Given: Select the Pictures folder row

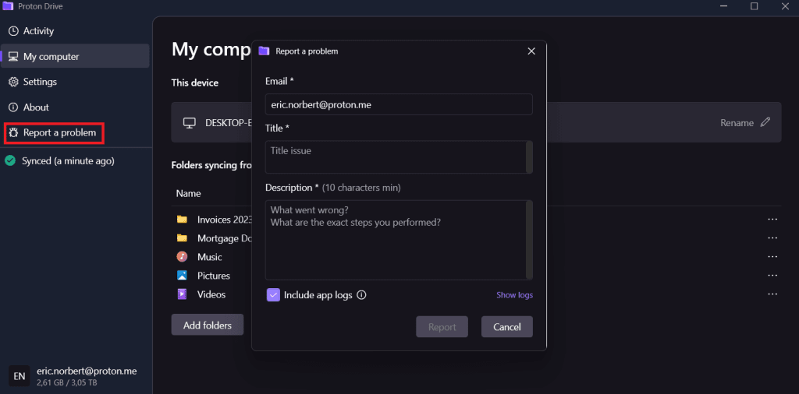Looking at the screenshot, I should (477, 276).
